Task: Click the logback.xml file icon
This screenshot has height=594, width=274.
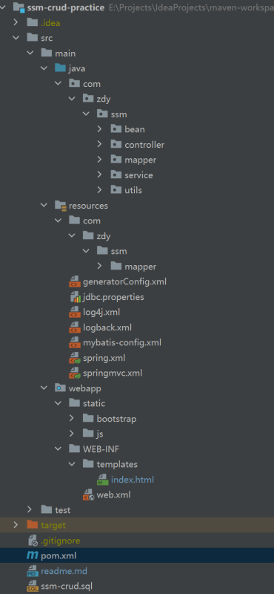Action: point(75,327)
